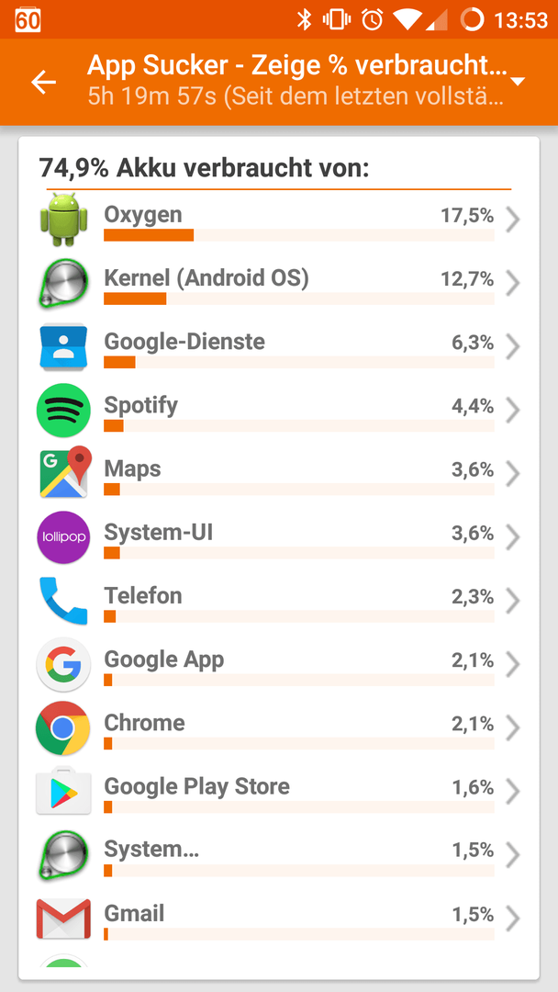This screenshot has height=992, width=558.
Task: Tap the Maps usage progress bar
Action: click(x=299, y=489)
